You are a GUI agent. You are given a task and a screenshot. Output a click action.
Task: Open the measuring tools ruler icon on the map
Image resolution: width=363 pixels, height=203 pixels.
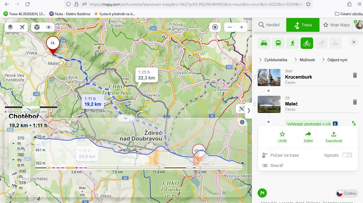[241, 109]
